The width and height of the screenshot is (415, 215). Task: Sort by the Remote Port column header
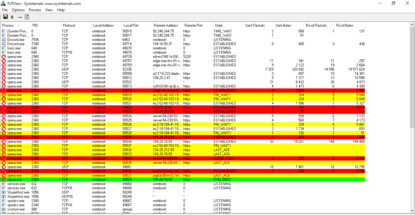(x=197, y=25)
